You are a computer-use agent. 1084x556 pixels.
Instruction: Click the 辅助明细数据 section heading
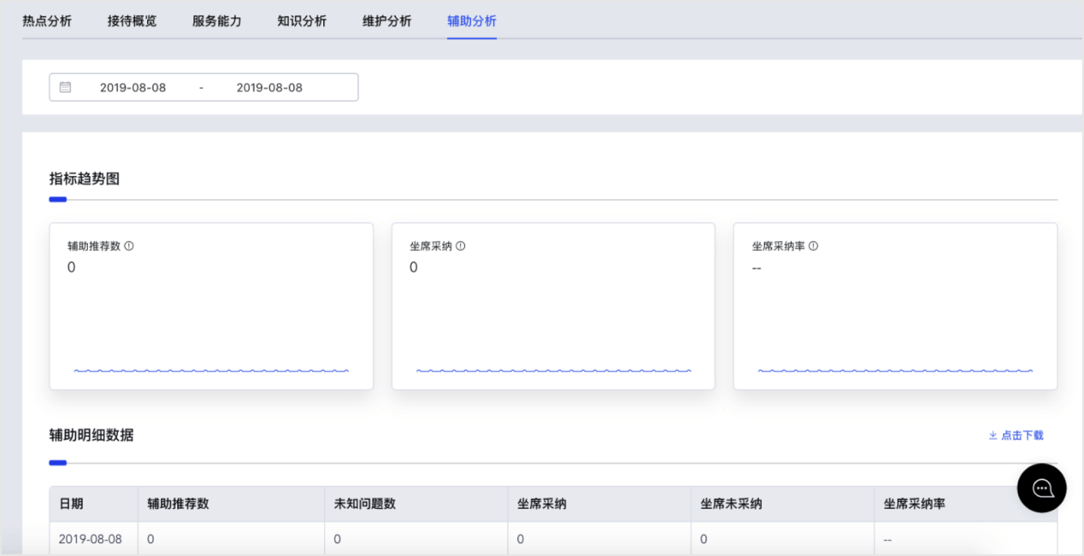(x=91, y=435)
